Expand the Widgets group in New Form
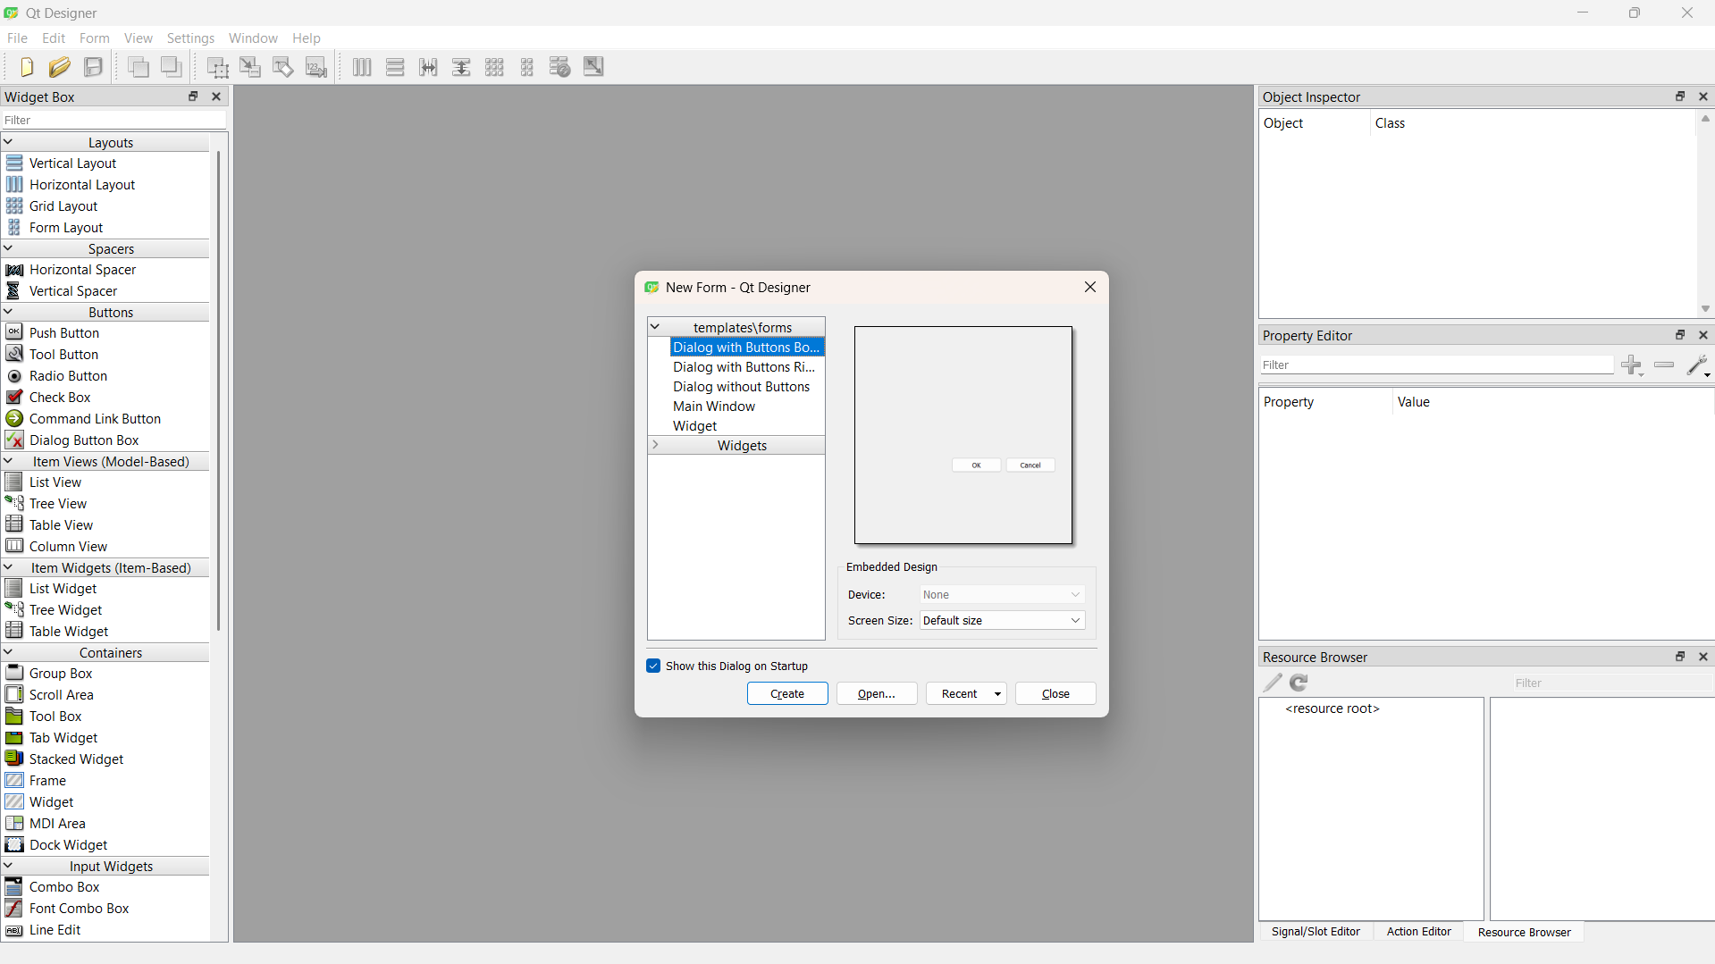1715x964 pixels. [655, 445]
